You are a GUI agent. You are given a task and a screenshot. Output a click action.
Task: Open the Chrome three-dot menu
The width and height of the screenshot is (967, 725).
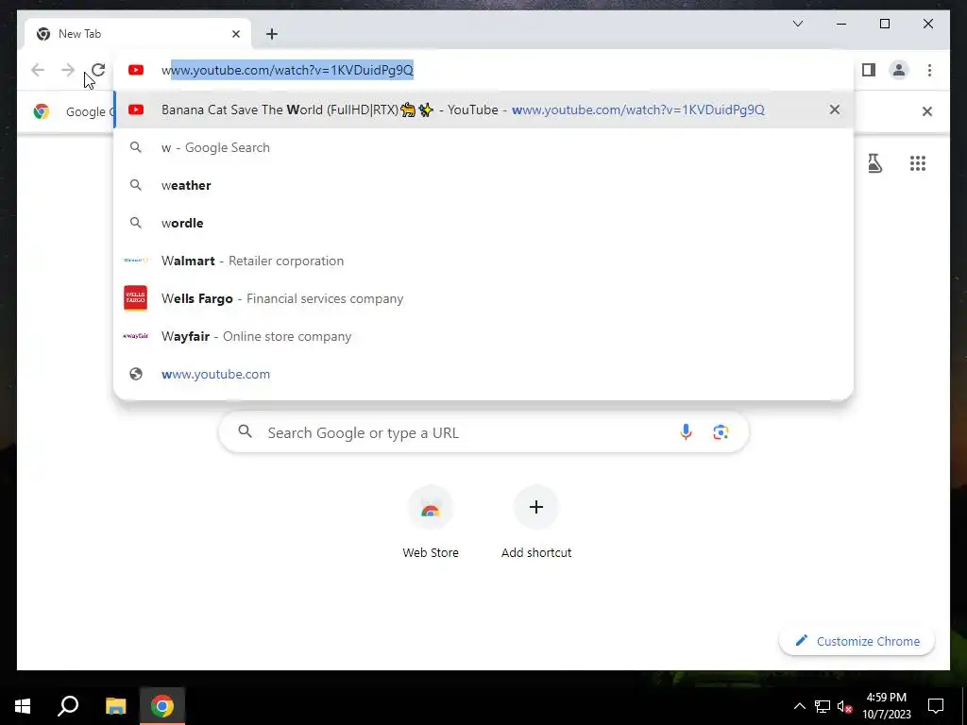coord(929,70)
